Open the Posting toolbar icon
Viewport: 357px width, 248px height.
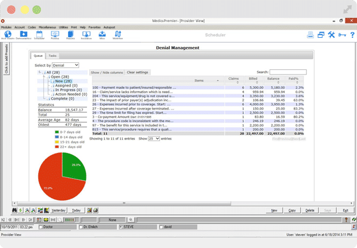point(55,34)
